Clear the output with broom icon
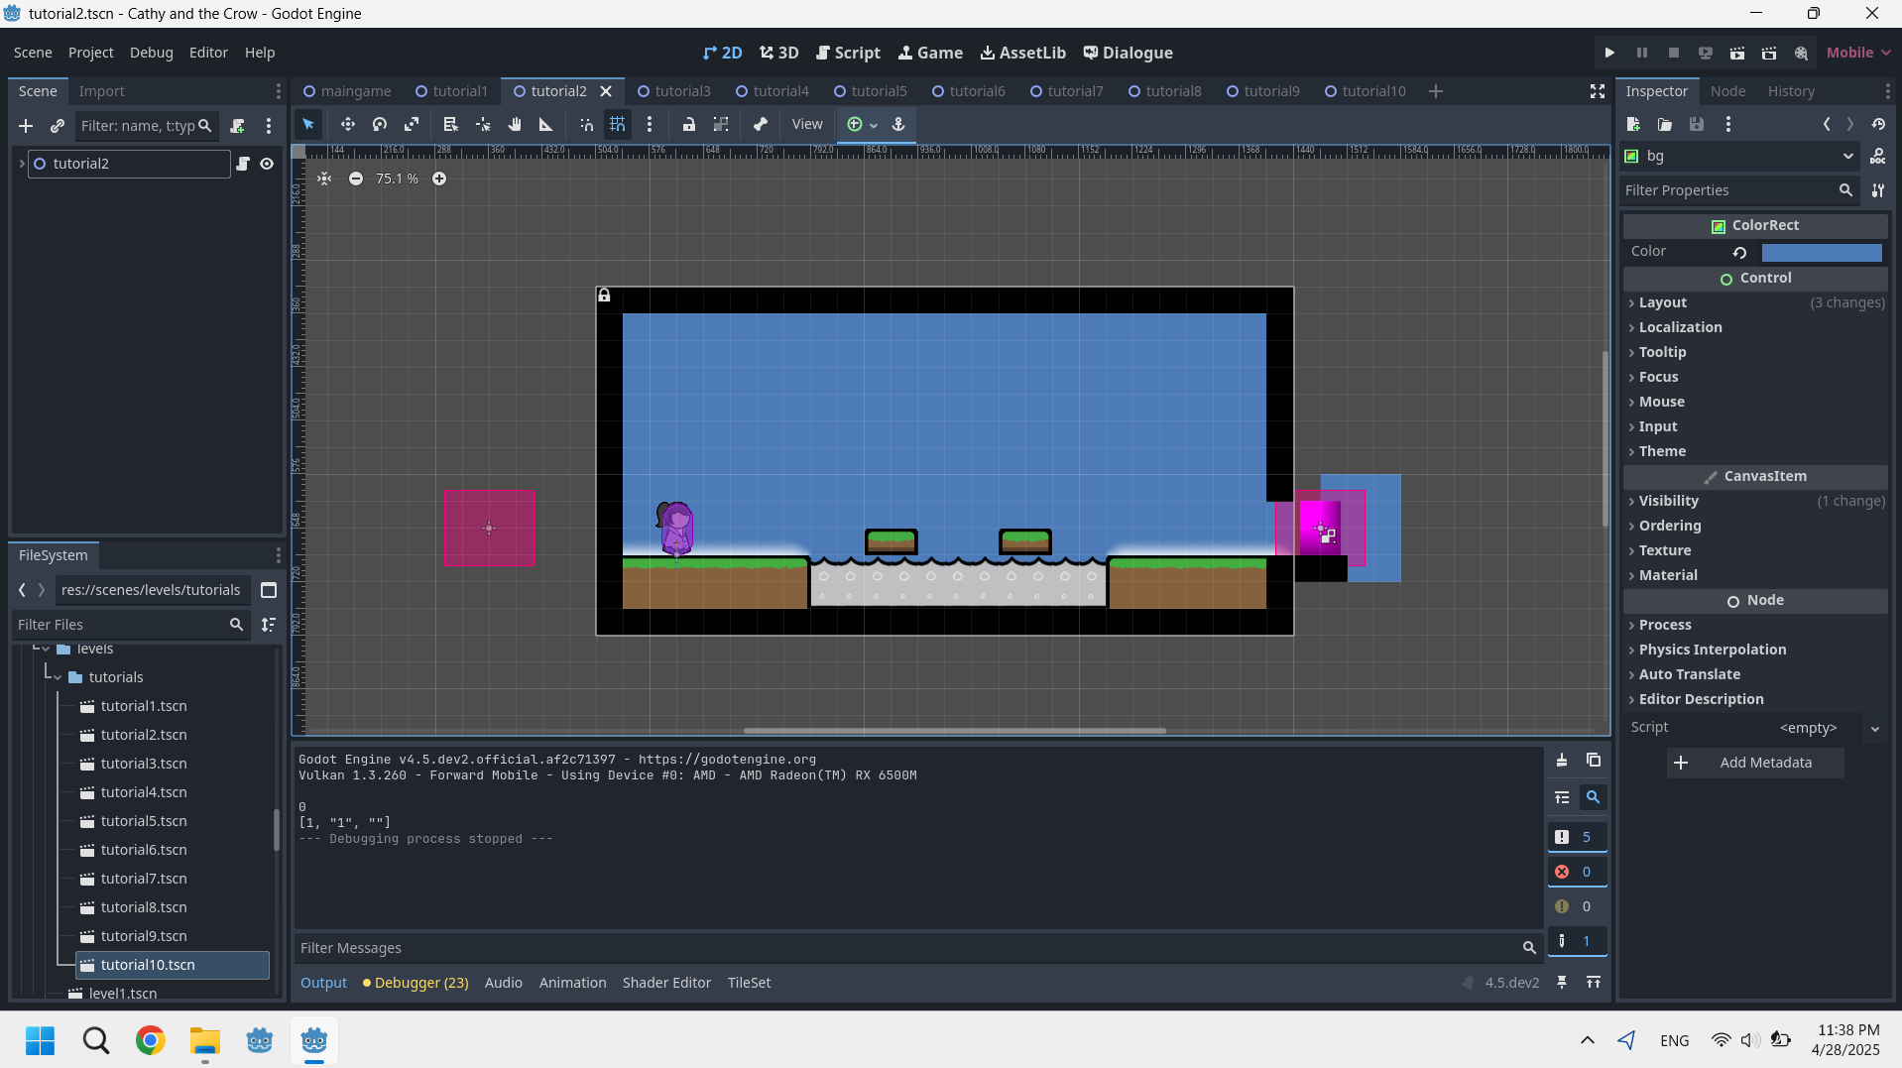Screen dimensions: 1902x1068 point(1562,761)
